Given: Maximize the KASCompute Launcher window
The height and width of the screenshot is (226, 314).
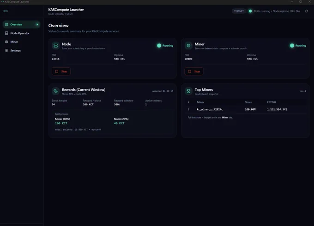Looking at the screenshot, I should point(301,2).
